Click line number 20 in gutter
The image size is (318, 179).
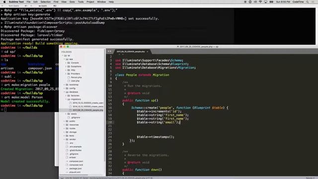click(x=110, y=122)
